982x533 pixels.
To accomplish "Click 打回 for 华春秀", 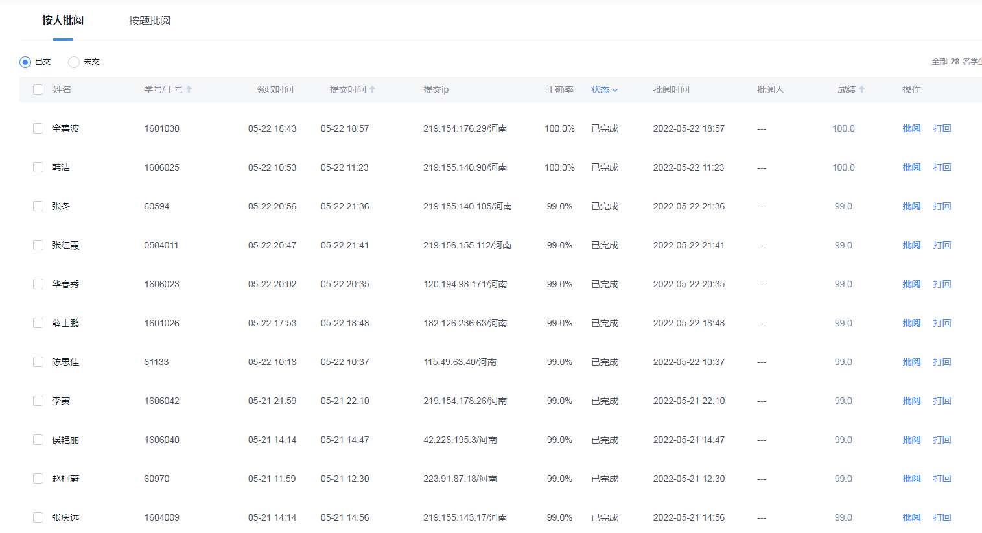I will (x=942, y=284).
